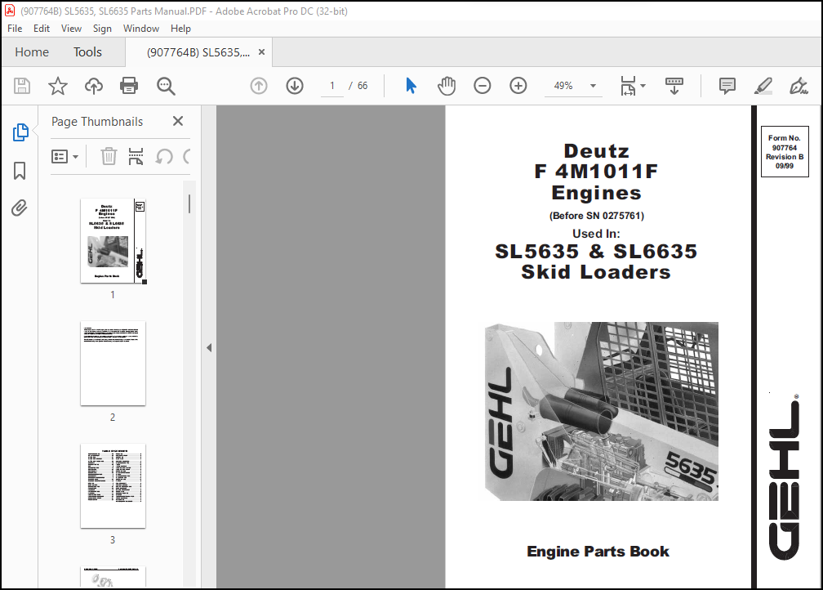Image resolution: width=823 pixels, height=590 pixels.
Task: Open the View menu
Action: [x=71, y=29]
